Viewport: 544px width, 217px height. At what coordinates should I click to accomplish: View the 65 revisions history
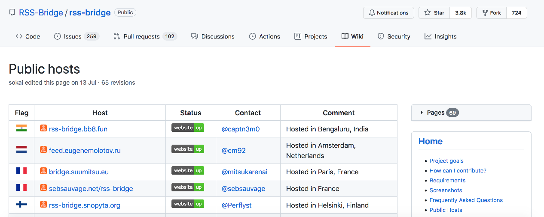118,83
